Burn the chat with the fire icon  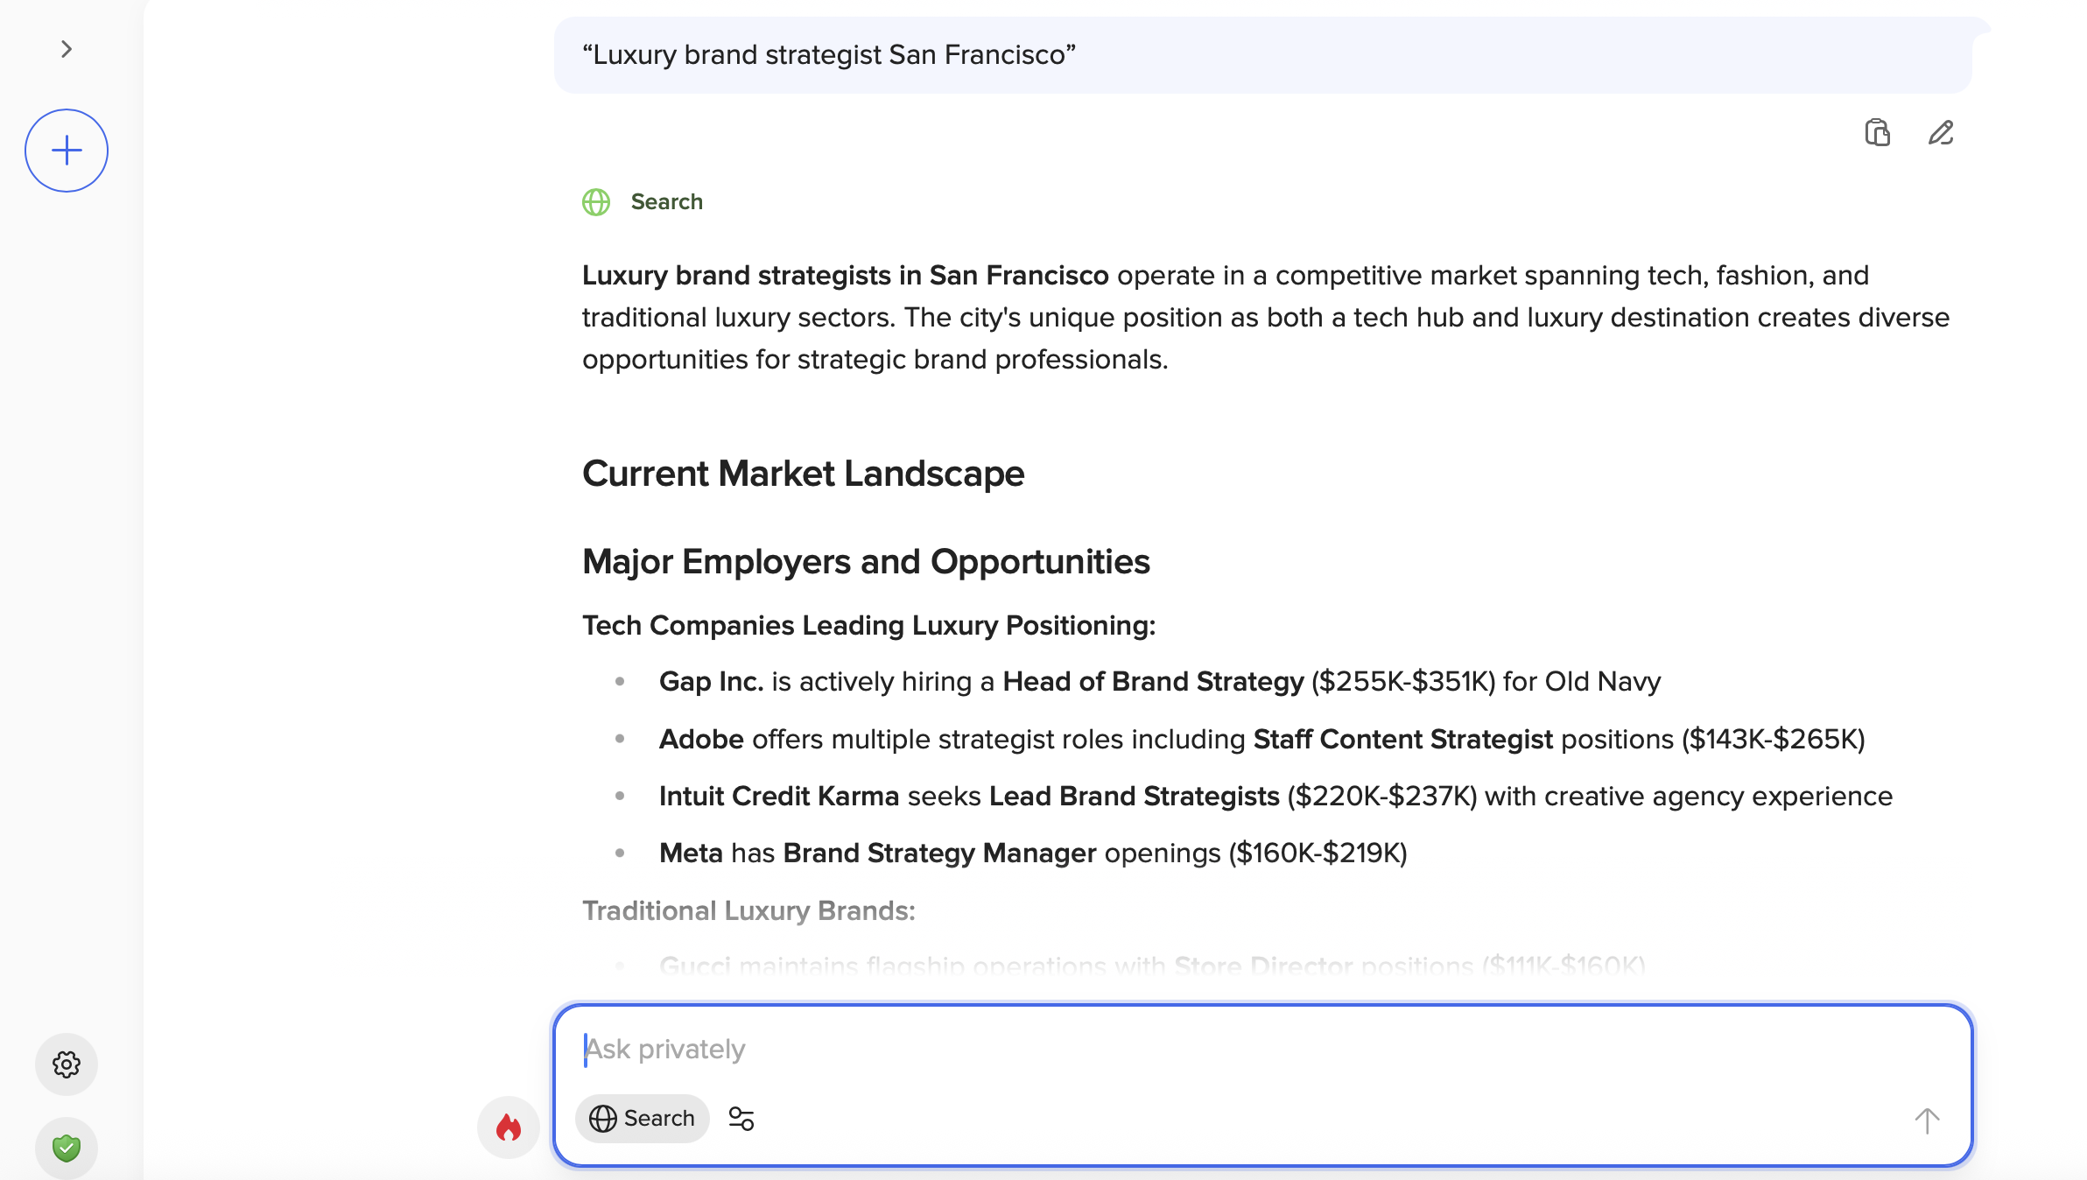click(x=509, y=1127)
